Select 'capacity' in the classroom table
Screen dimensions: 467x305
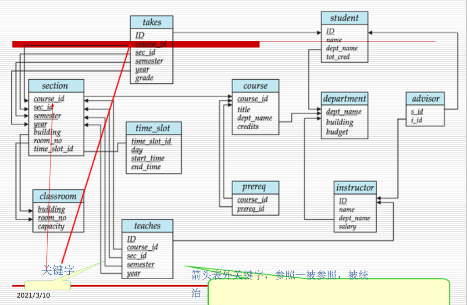coord(51,227)
